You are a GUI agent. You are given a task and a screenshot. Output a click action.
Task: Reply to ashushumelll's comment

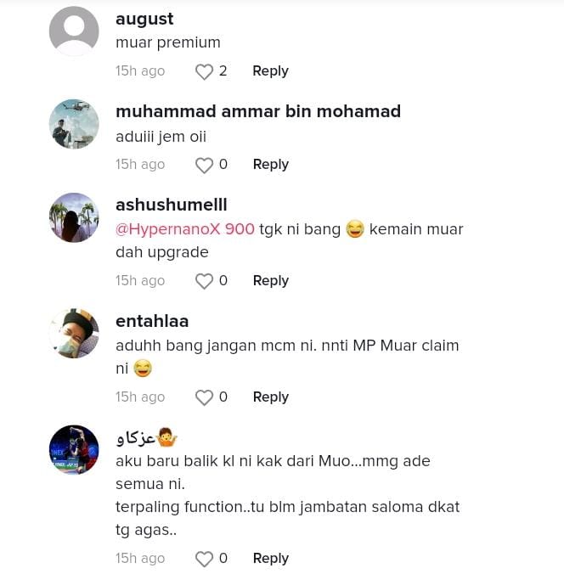(271, 281)
